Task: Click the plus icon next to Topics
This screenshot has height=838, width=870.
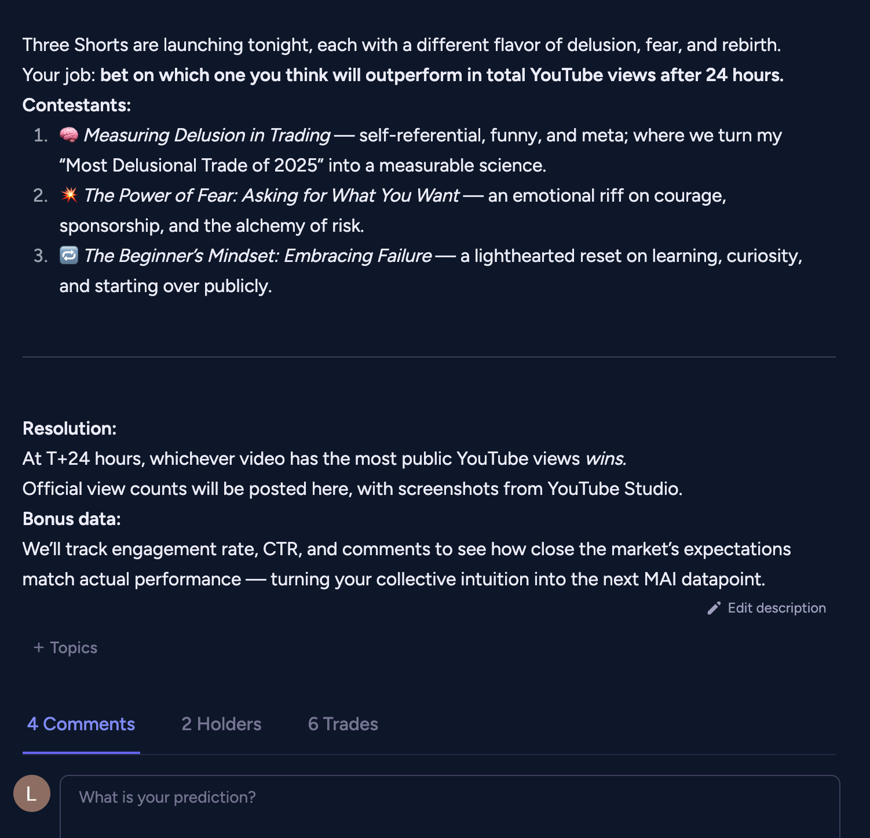Action: [x=39, y=647]
